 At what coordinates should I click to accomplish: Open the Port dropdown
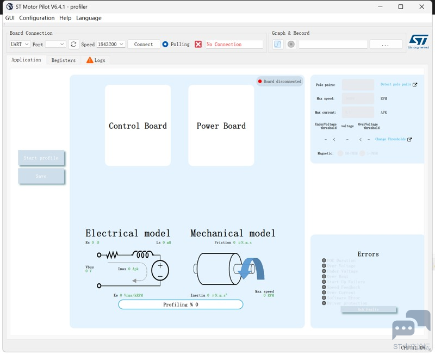point(55,44)
